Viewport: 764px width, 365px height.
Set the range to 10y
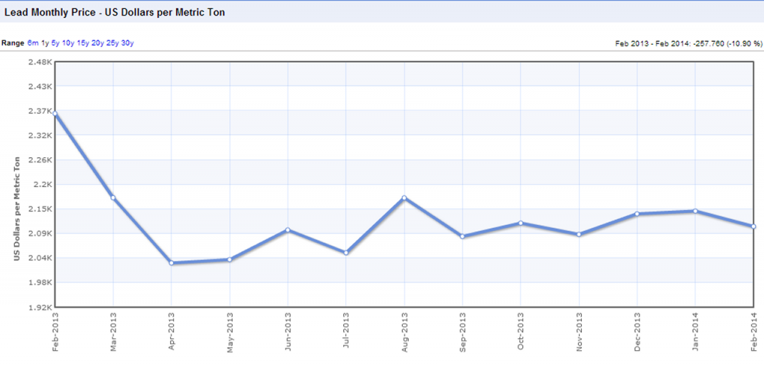click(x=68, y=43)
